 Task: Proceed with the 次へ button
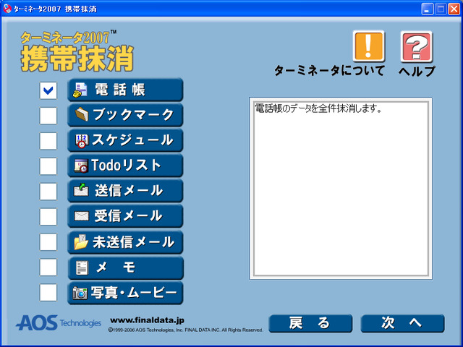[x=402, y=323]
